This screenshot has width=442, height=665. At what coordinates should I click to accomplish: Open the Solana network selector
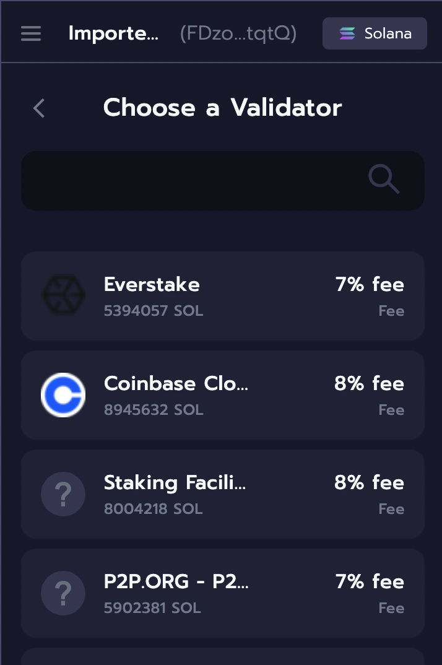pos(375,33)
